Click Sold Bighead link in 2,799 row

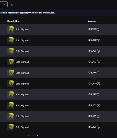click(22, 51)
